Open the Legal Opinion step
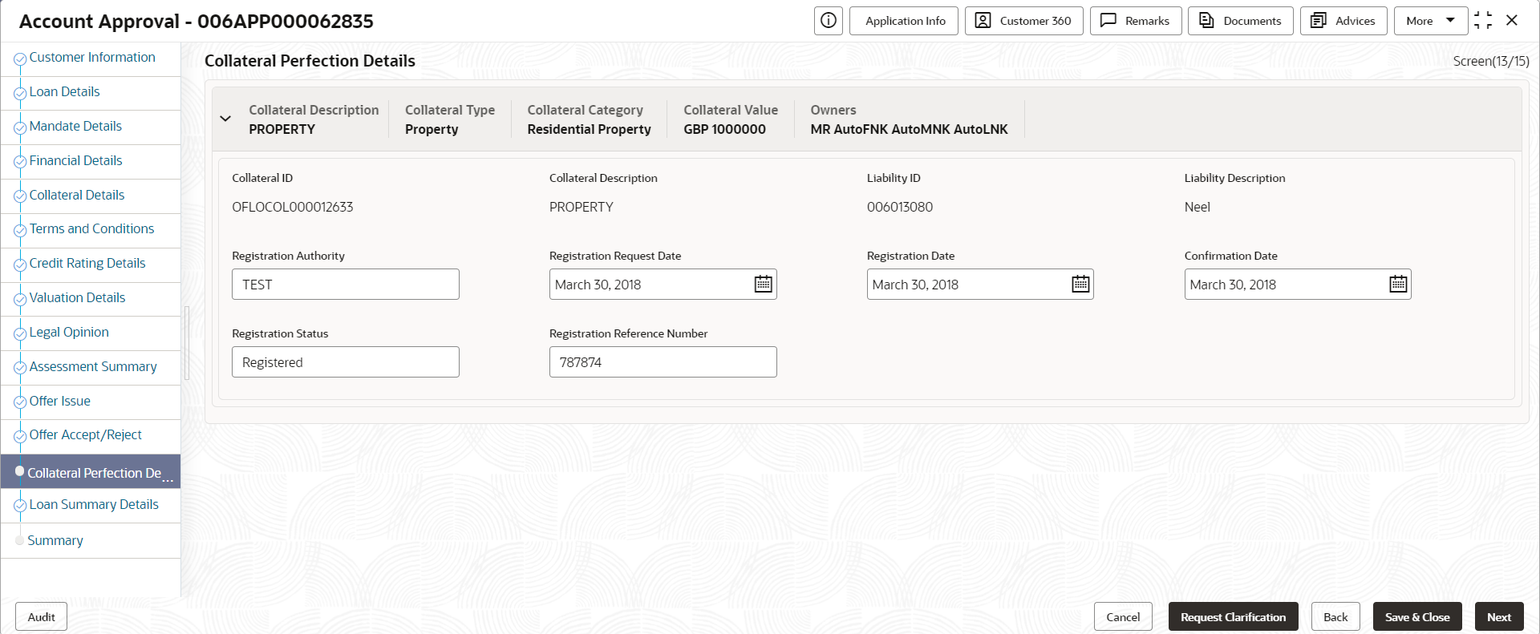The height and width of the screenshot is (634, 1540). 69,333
